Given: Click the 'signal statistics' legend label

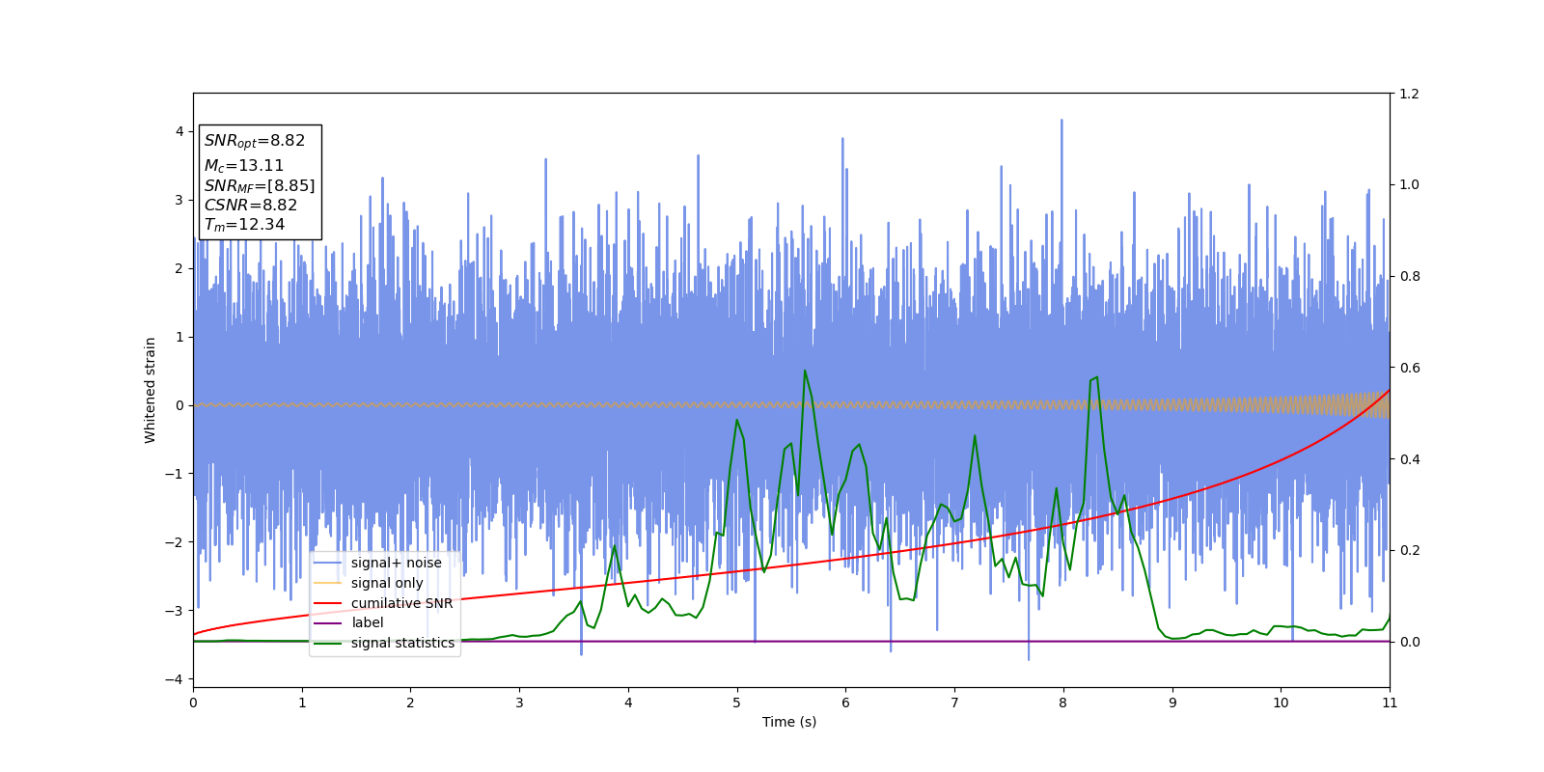Looking at the screenshot, I should pos(402,643).
